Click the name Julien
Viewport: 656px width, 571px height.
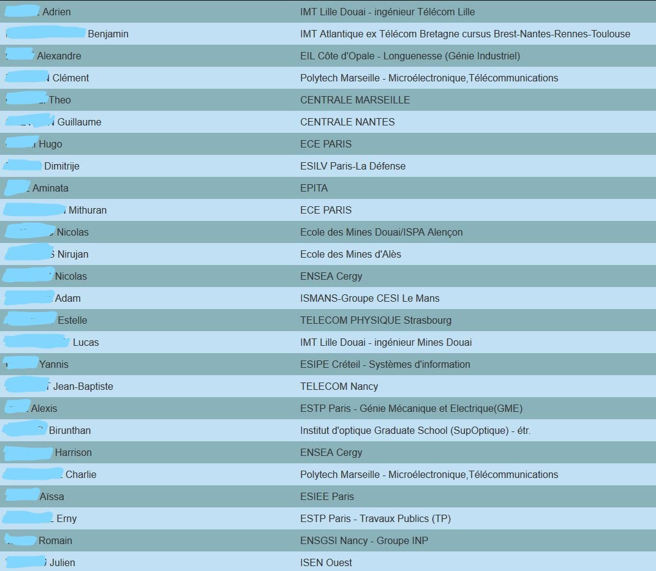pos(62,562)
